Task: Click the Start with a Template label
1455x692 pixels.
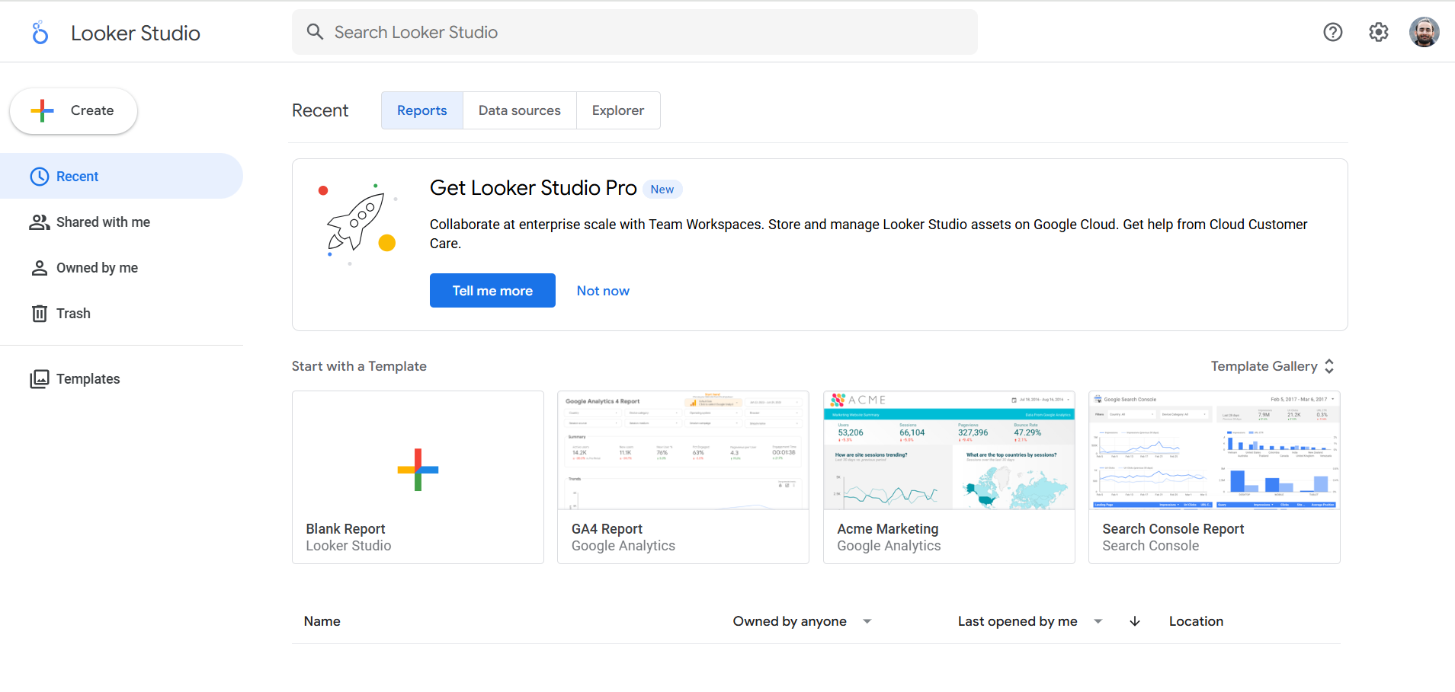Action: point(359,366)
